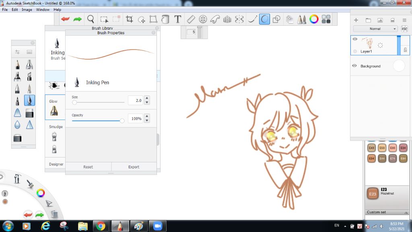This screenshot has width=412, height=232.
Task: Select the Text tool
Action: [177, 19]
